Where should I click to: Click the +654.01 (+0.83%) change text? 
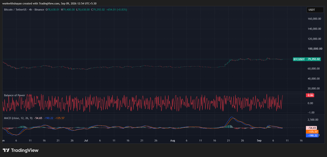[117, 10]
